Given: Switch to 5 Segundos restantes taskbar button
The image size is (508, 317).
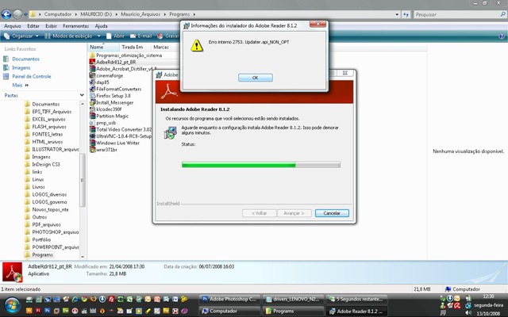Looking at the screenshot, I should [x=356, y=300].
